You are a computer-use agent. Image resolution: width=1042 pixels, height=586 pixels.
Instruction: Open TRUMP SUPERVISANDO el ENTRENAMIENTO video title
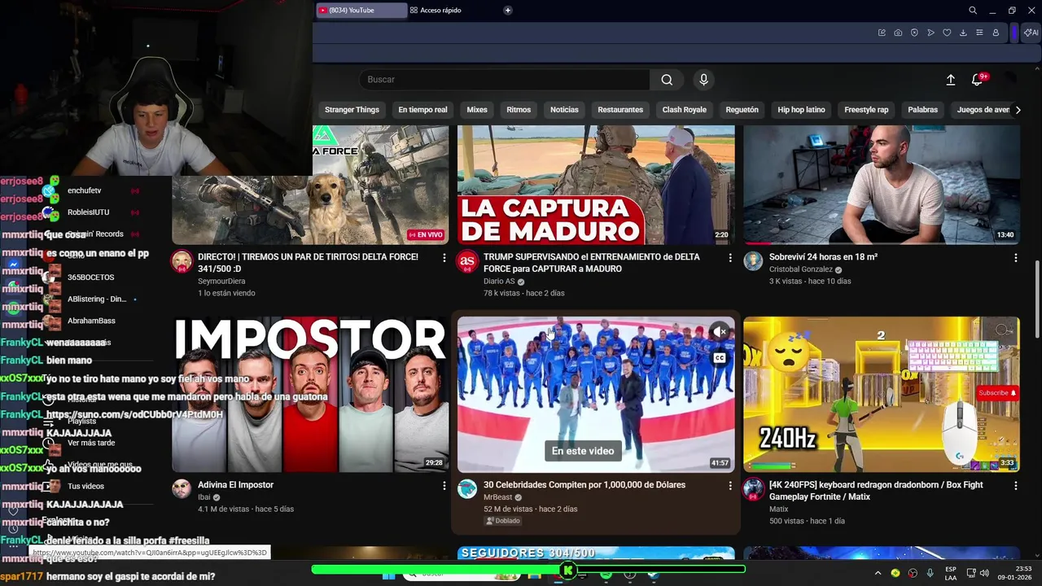592,263
